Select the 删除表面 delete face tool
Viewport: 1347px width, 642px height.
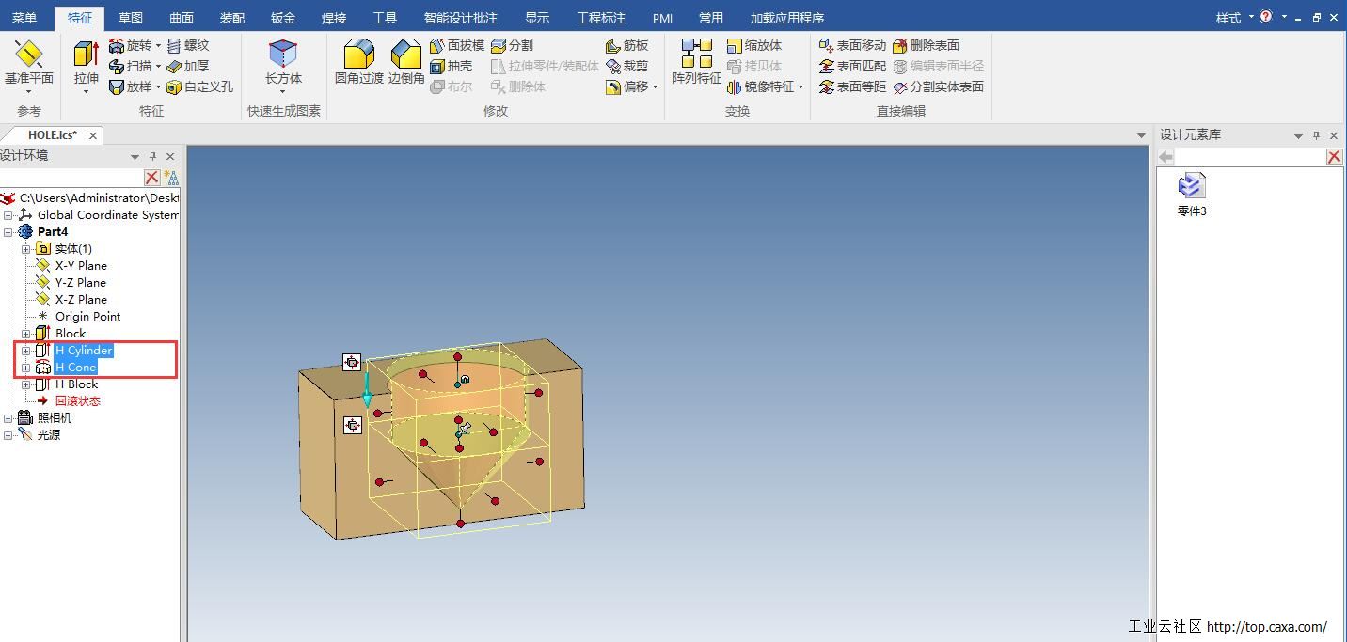click(x=927, y=45)
